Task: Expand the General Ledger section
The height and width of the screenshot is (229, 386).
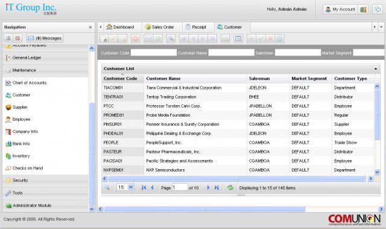Action: click(x=45, y=57)
